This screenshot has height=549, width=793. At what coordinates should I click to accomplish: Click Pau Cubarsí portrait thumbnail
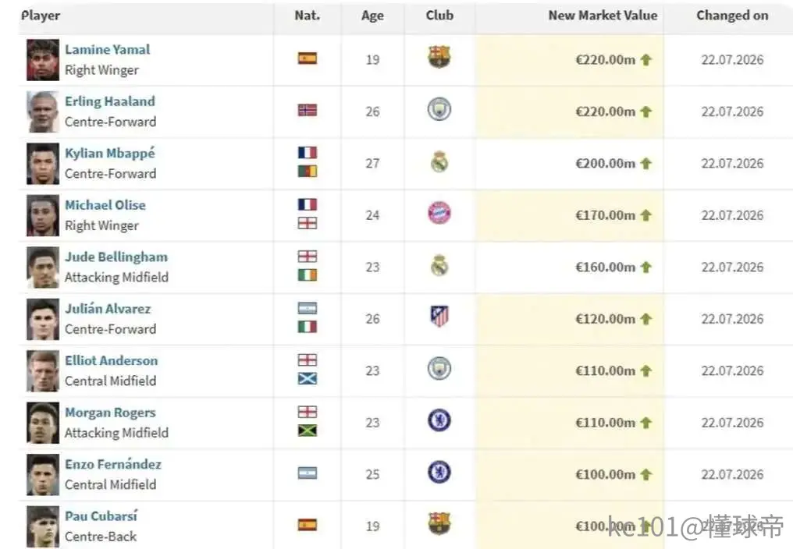tap(42, 526)
